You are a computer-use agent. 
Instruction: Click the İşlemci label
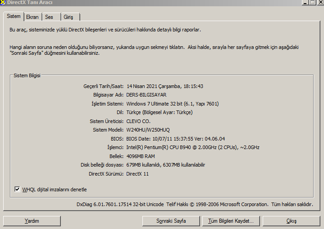click(x=115, y=147)
